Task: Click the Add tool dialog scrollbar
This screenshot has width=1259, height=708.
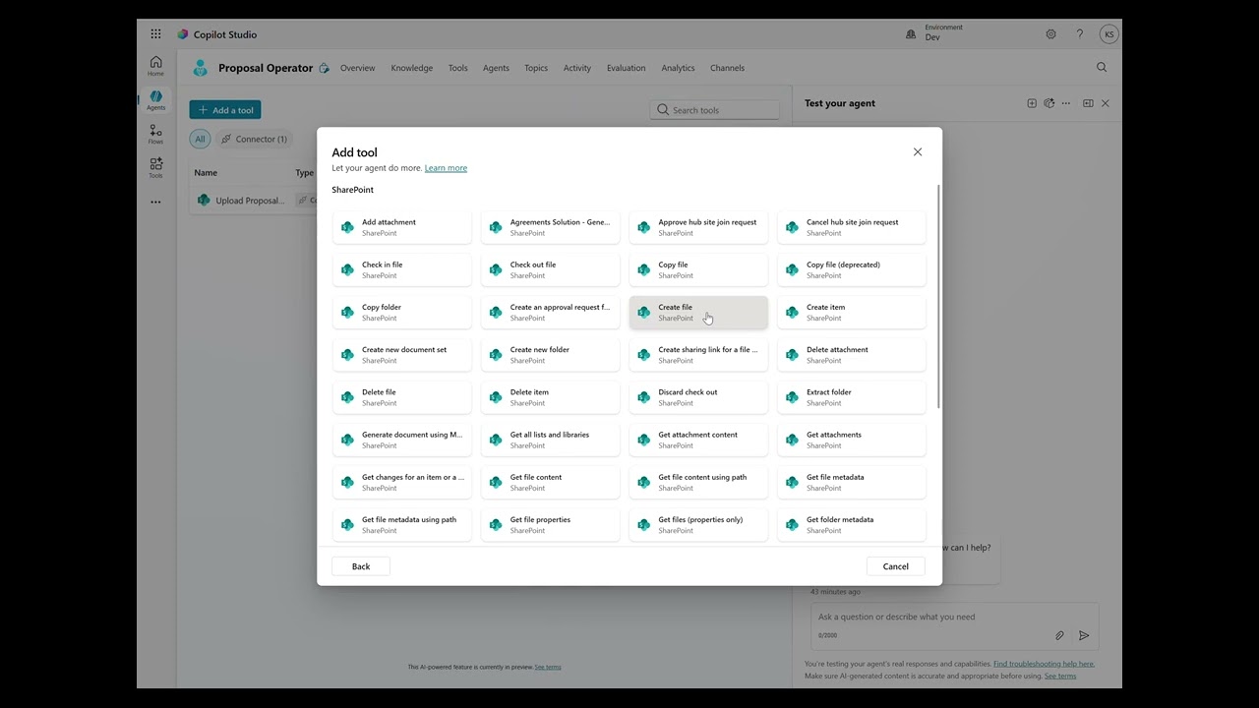Action: [x=939, y=297]
